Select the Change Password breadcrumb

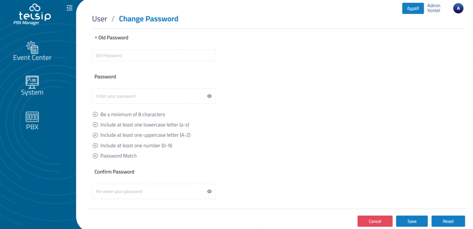click(148, 19)
